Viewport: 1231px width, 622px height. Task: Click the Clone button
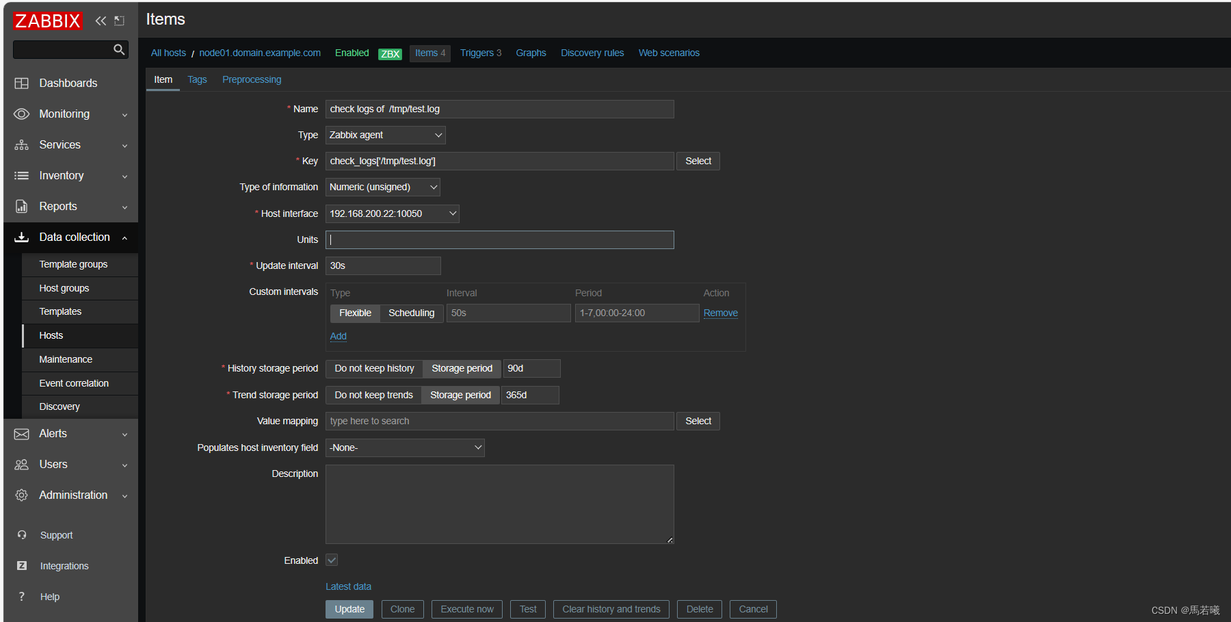pyautogui.click(x=402, y=610)
